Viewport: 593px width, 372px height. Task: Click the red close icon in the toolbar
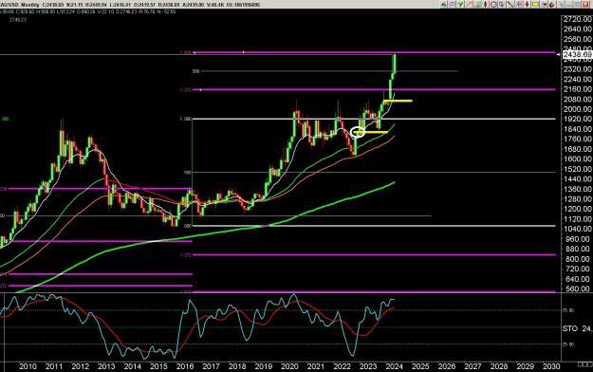(585, 4)
